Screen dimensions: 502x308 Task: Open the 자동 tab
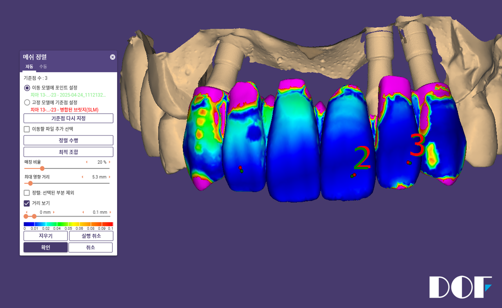[29, 66]
